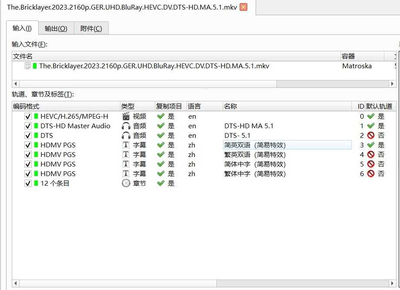Click headphones icon of DTS-HD Master Audio row
The height and width of the screenshot is (290, 400).
pyautogui.click(x=126, y=126)
